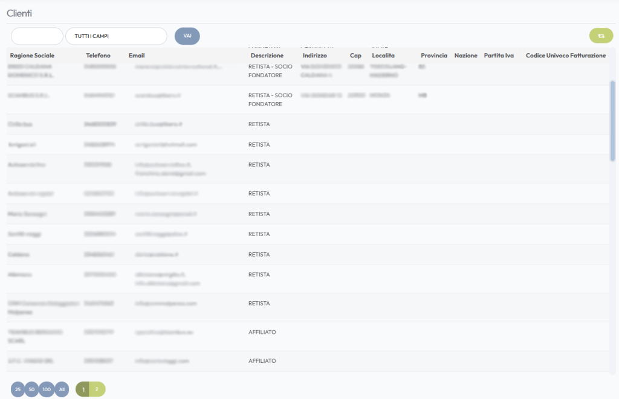Show All rows in table
The width and height of the screenshot is (619, 399).
[62, 390]
